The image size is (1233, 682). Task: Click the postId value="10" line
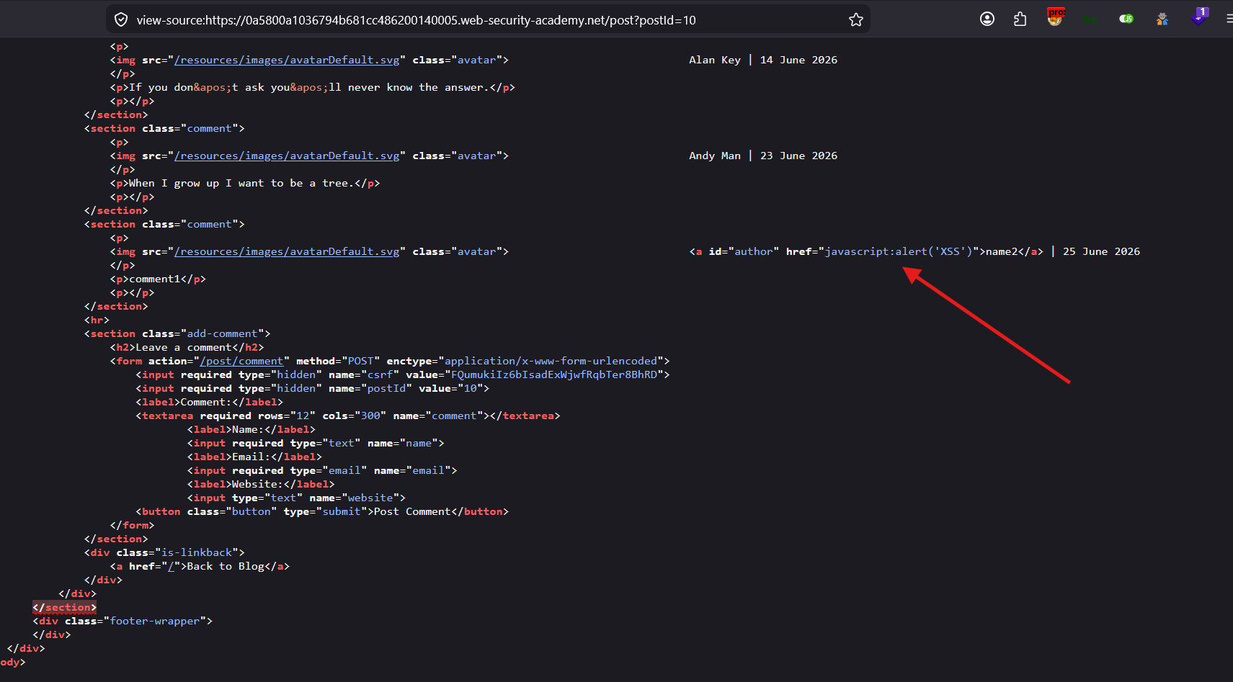point(313,388)
